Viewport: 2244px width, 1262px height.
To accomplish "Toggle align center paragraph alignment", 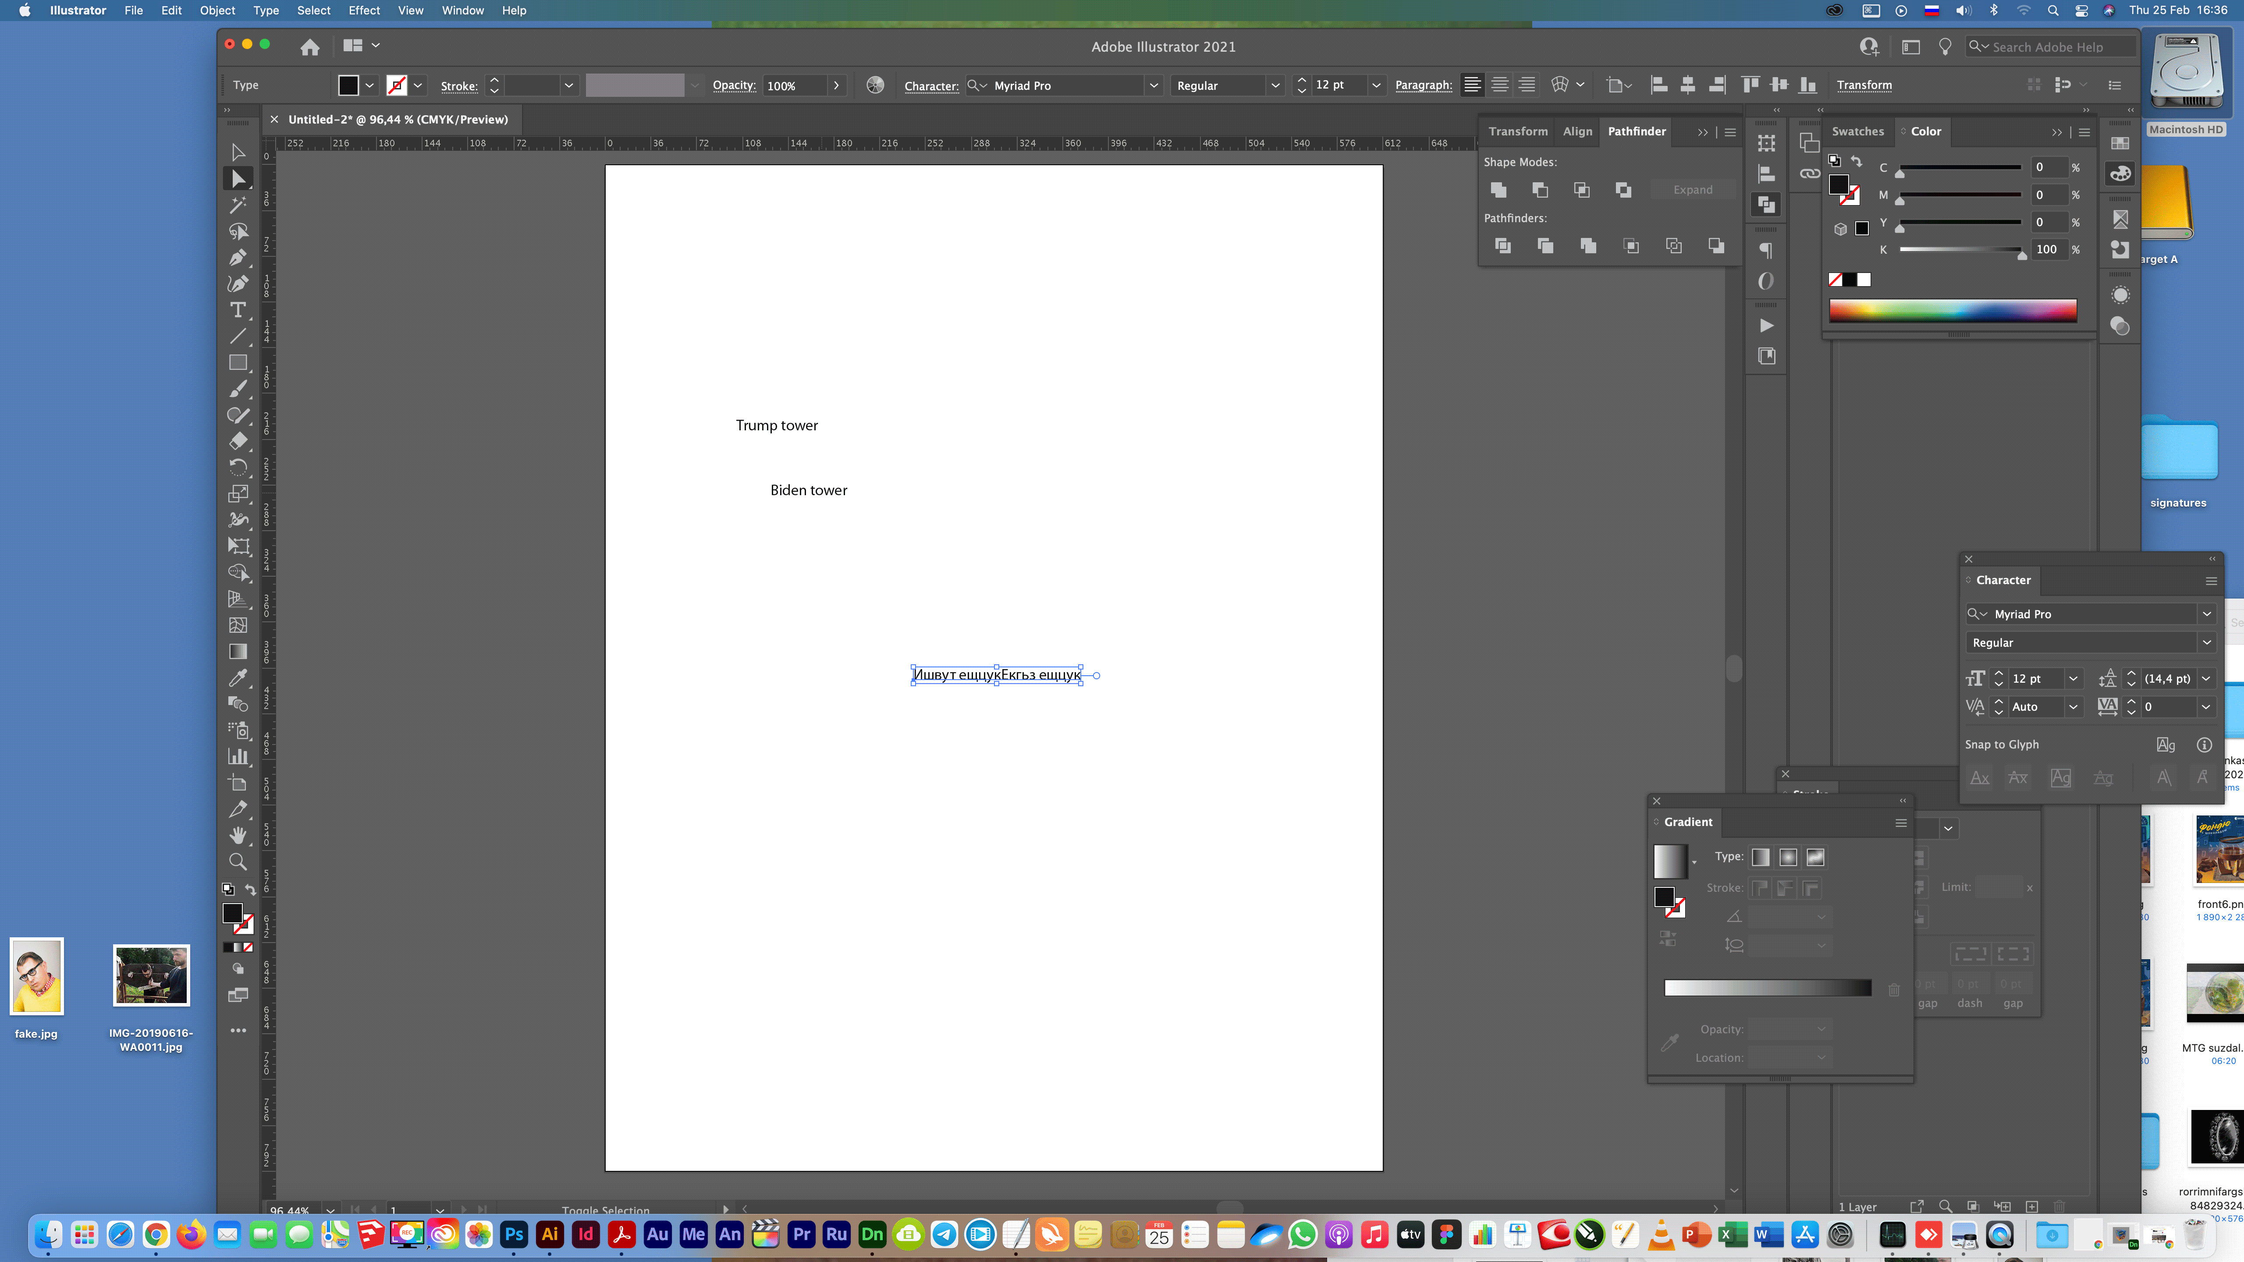I will [1499, 85].
